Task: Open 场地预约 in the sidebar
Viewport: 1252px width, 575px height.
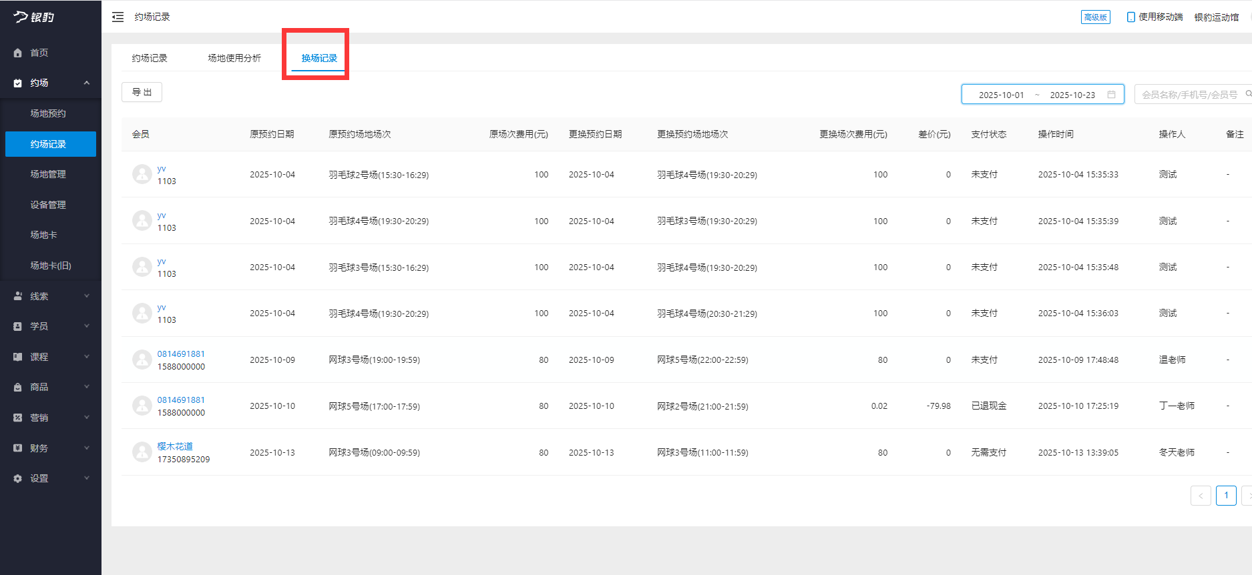Action: point(48,113)
